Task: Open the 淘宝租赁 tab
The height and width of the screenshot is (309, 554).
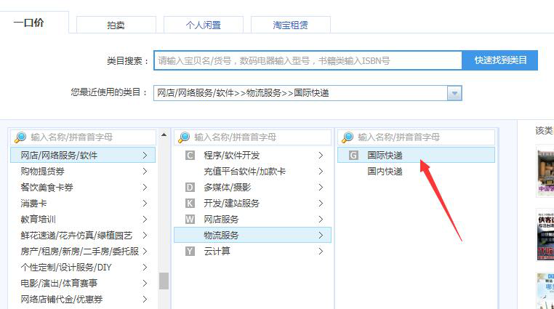Action: [x=290, y=25]
